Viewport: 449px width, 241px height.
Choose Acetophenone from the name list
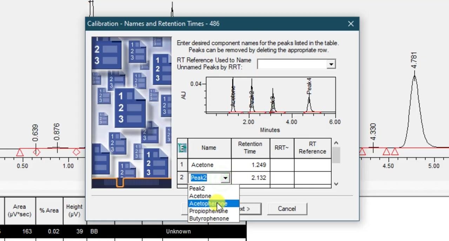point(214,204)
